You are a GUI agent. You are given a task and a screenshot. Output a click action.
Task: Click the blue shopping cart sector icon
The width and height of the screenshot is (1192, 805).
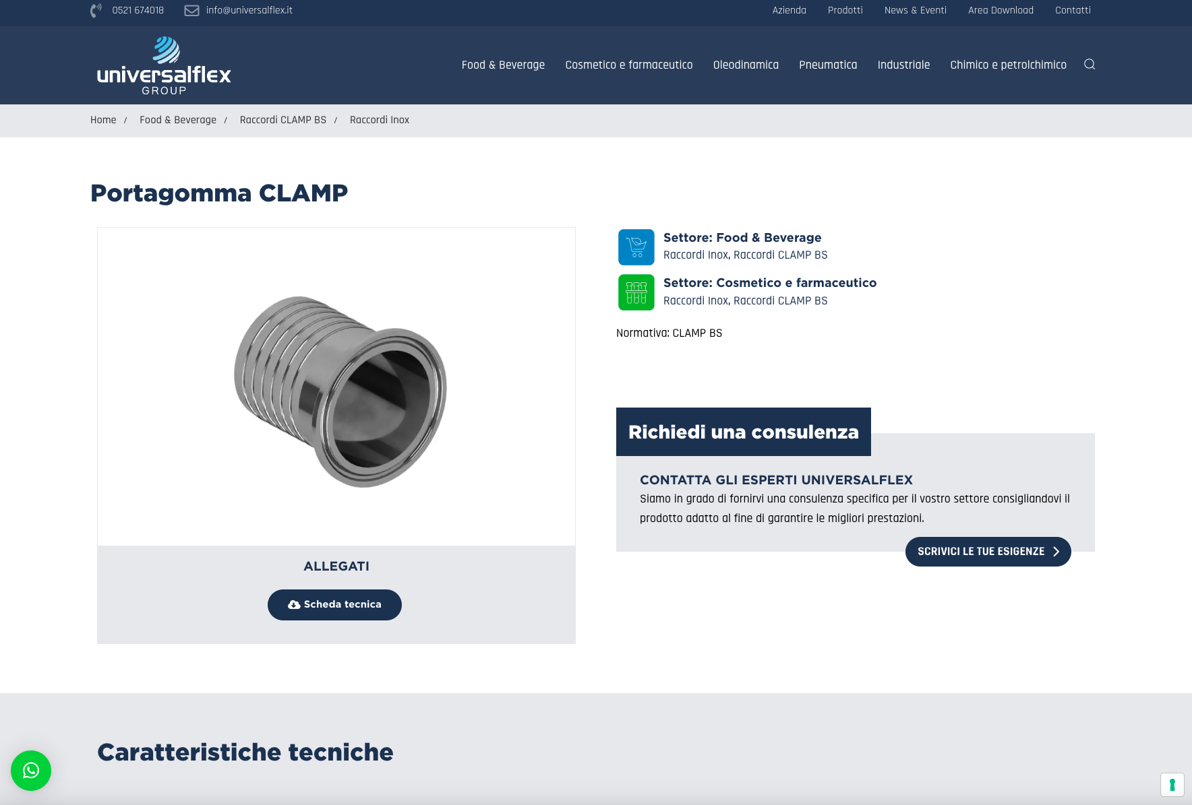(x=635, y=247)
